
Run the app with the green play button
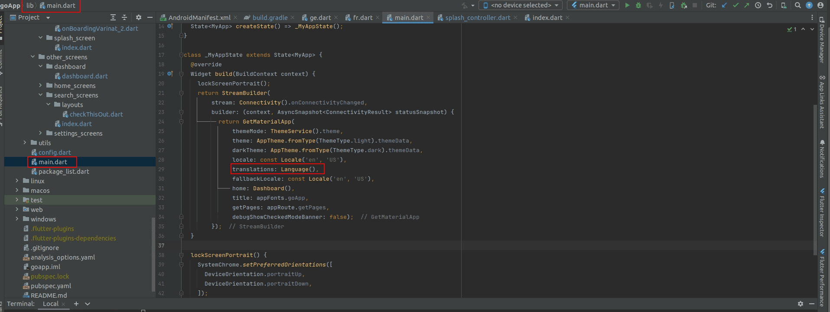point(627,5)
